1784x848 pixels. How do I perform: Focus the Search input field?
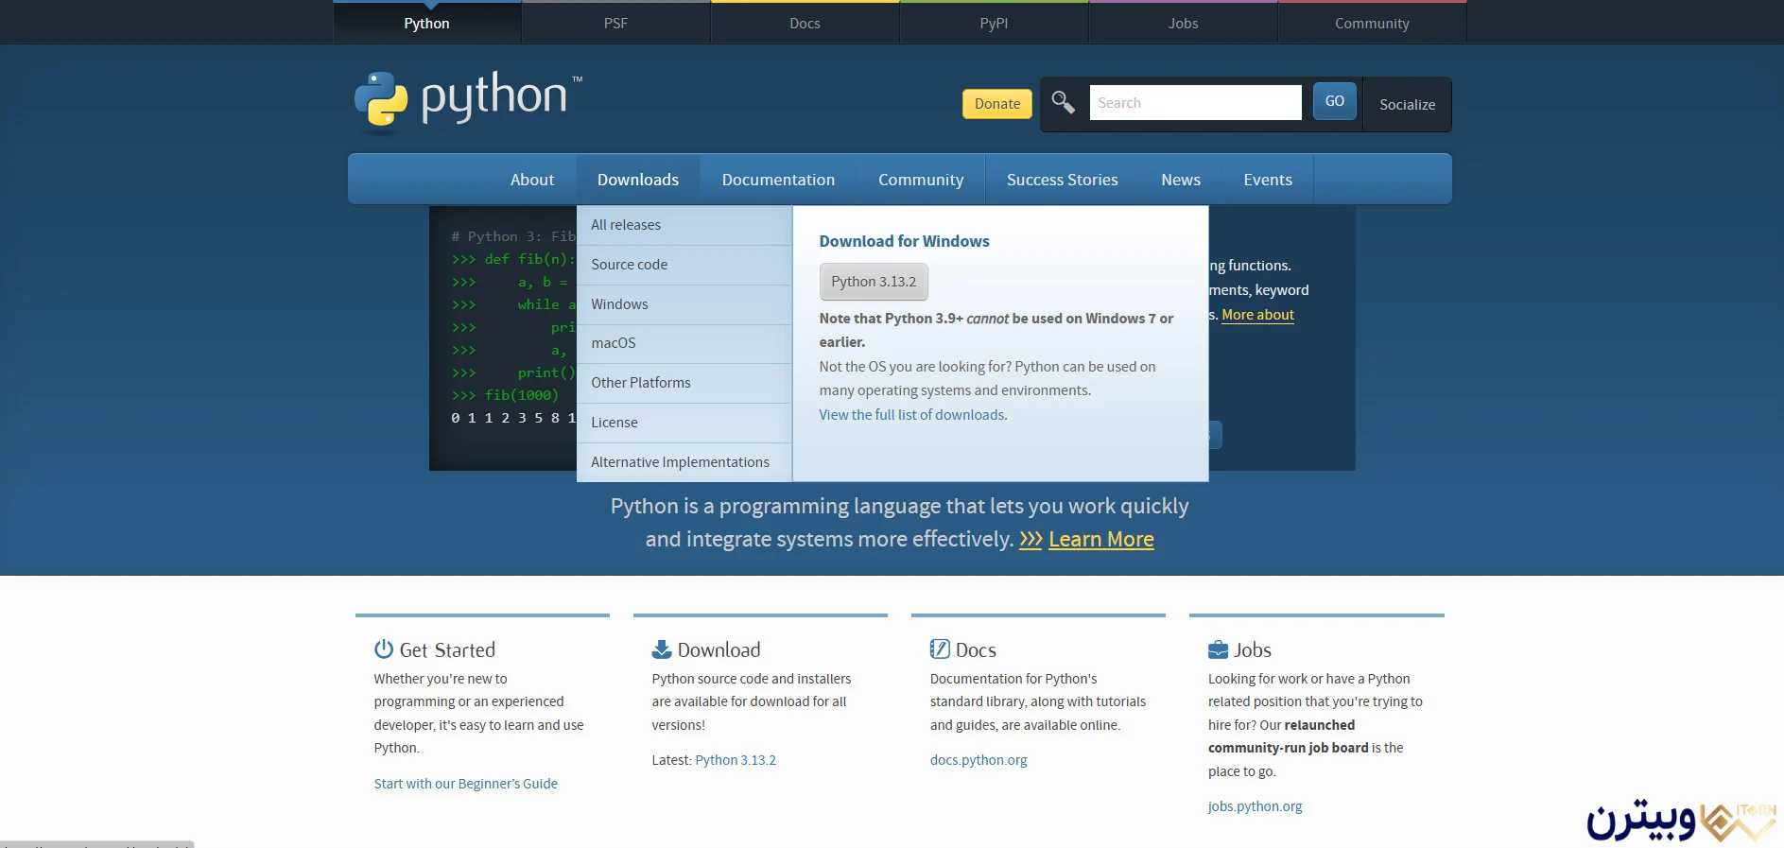1195,102
